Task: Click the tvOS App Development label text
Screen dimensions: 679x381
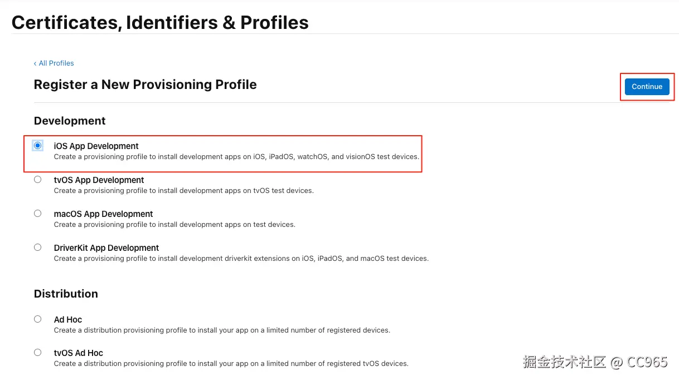Action: [99, 180]
